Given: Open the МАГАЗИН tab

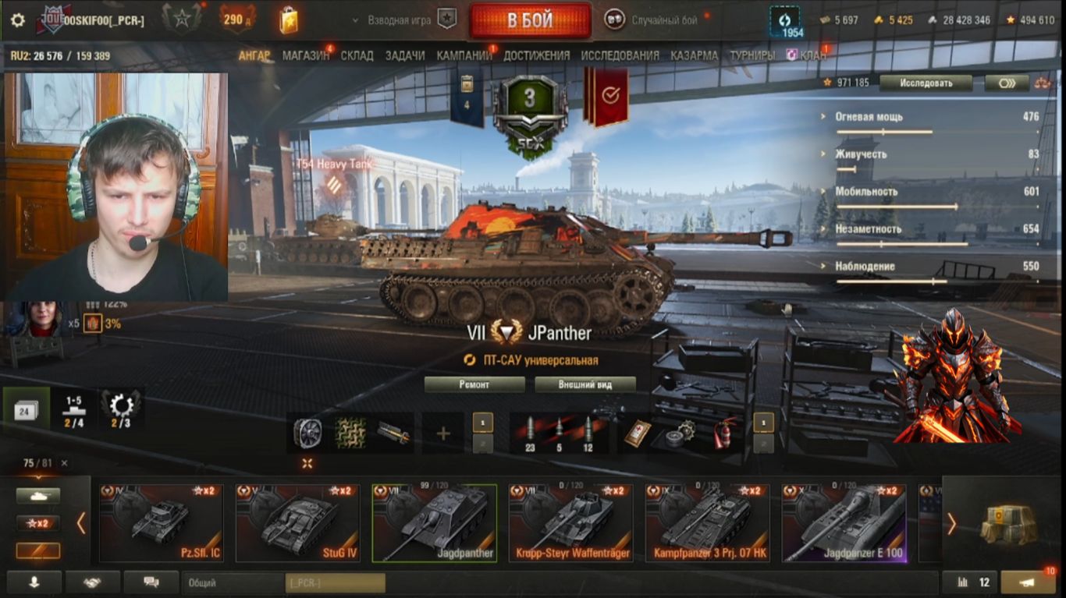Looking at the screenshot, I should pos(306,55).
